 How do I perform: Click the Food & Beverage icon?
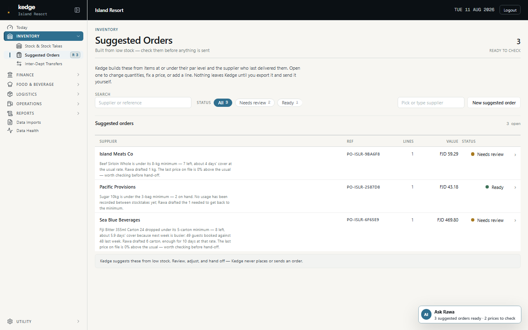point(10,84)
